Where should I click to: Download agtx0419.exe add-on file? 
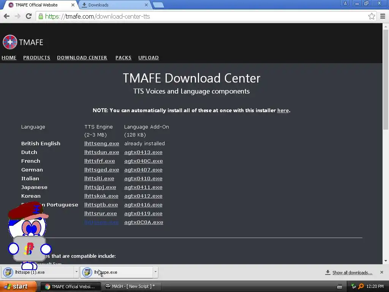click(143, 214)
